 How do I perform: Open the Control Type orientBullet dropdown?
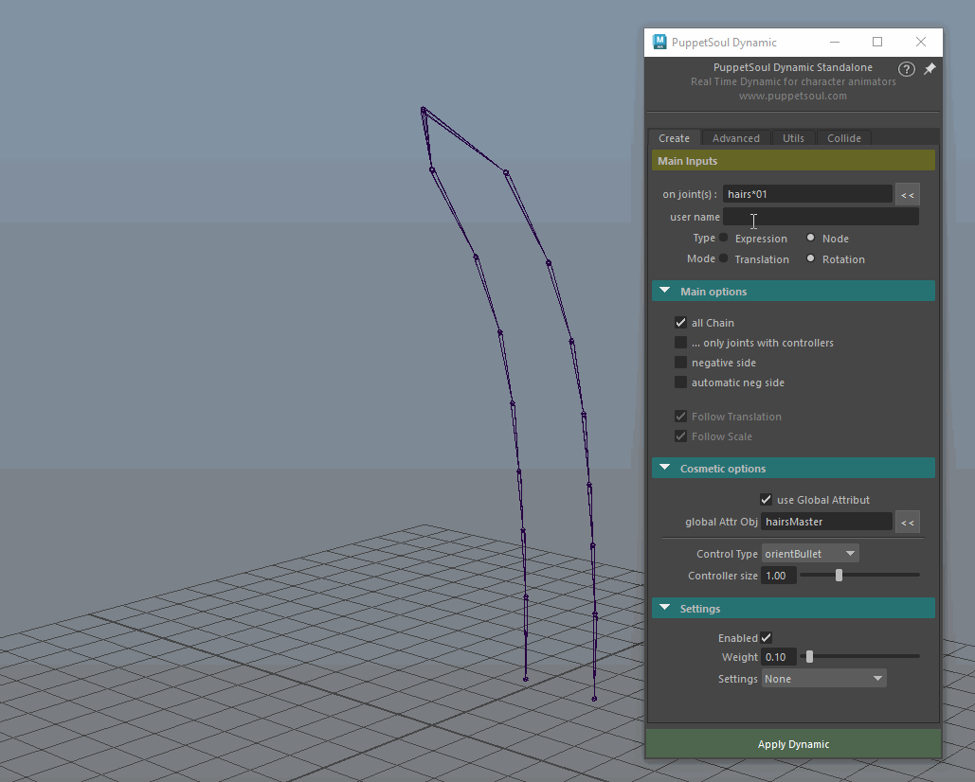(x=810, y=554)
